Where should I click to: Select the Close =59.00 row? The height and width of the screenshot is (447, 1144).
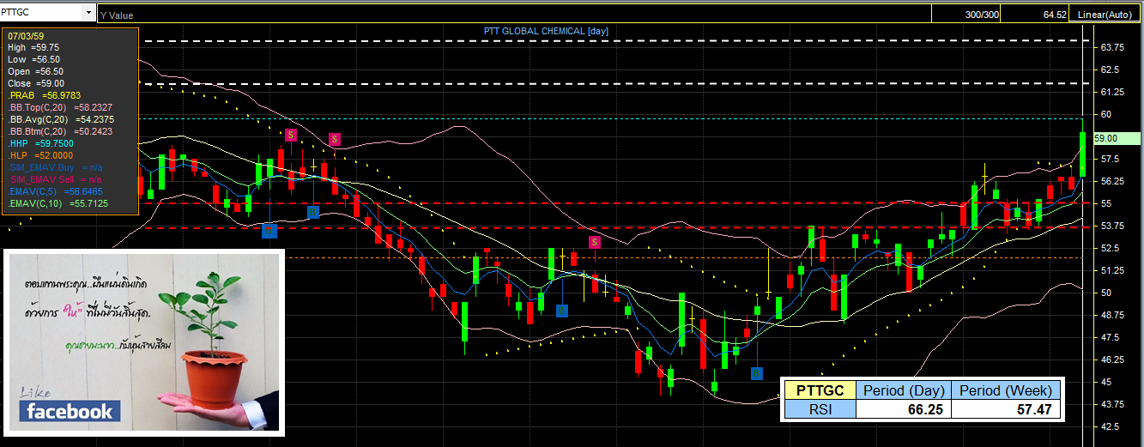(x=34, y=83)
